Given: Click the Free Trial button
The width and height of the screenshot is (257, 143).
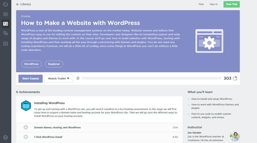Looking at the screenshot, I should [232, 4].
